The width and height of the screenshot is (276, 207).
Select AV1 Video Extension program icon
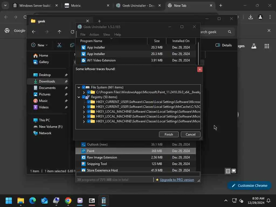point(84,60)
